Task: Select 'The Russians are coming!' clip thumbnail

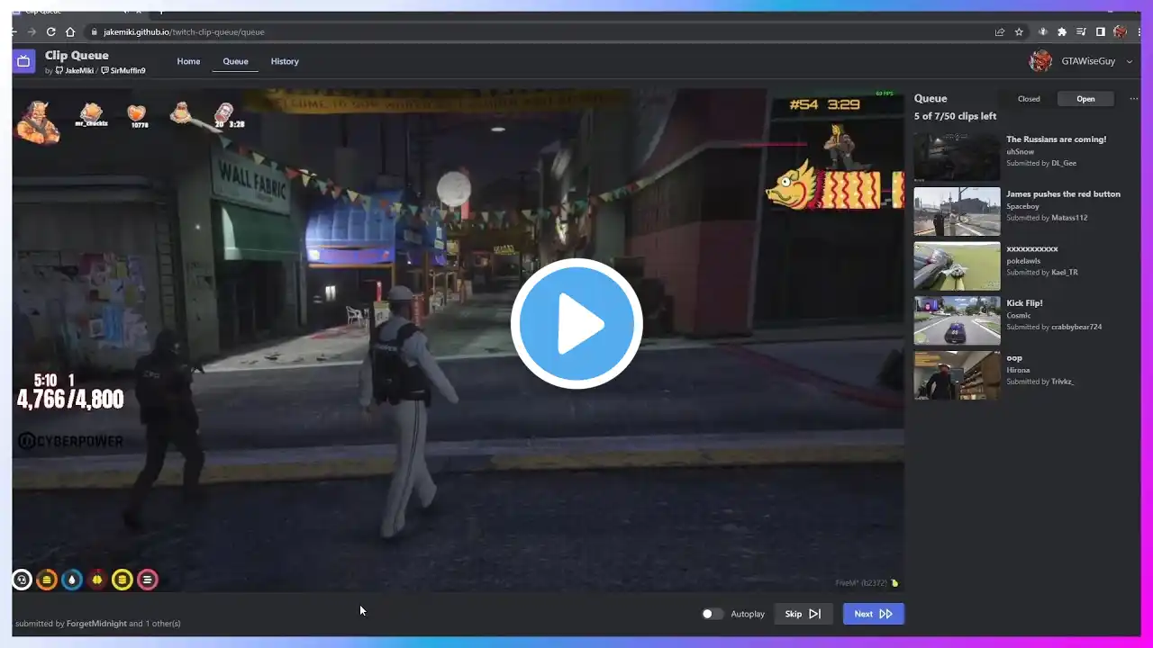Action: tap(957, 157)
